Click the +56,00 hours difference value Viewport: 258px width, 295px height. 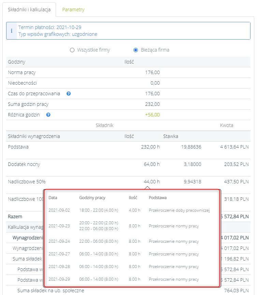[x=152, y=115]
